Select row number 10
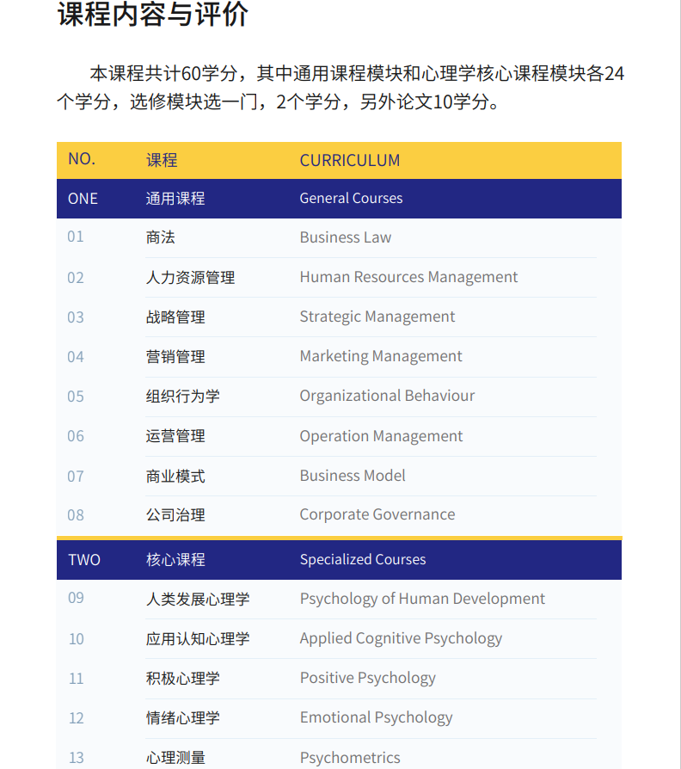681x769 pixels. [x=76, y=639]
